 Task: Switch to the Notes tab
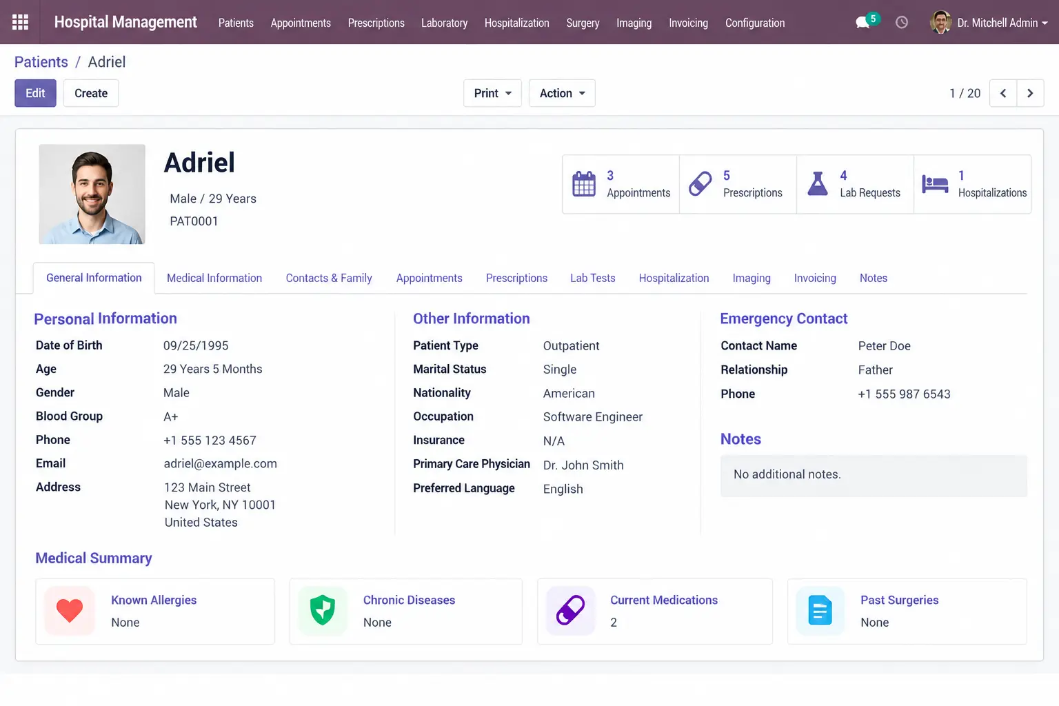pyautogui.click(x=874, y=278)
